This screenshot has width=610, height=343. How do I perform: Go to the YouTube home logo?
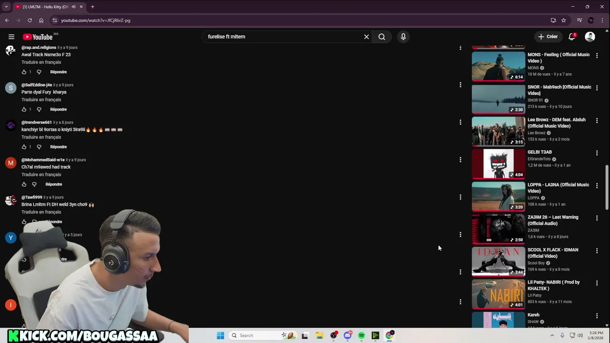(38, 37)
